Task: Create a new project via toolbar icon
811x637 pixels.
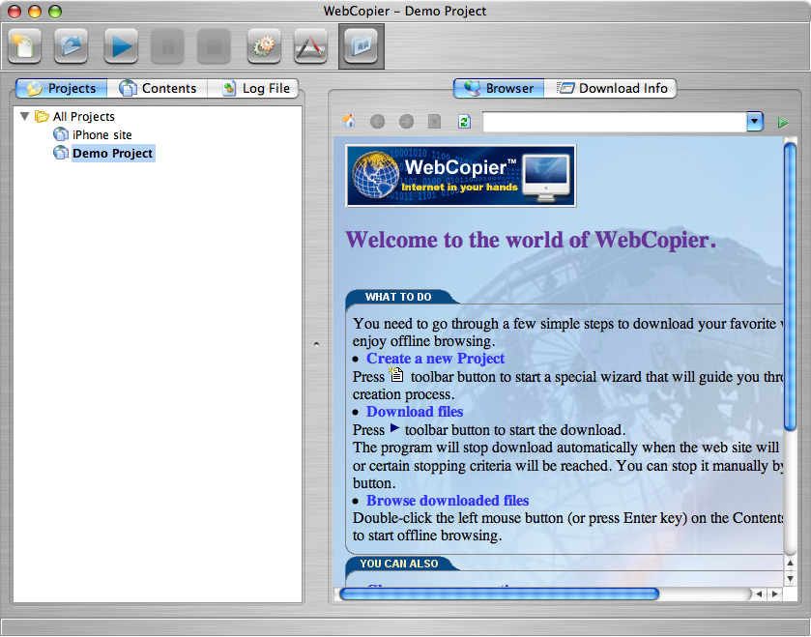Action: tap(24, 46)
